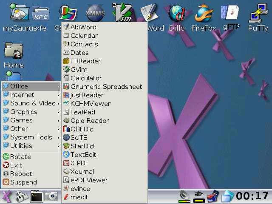Click the terminal icon in taskbar
The width and height of the screenshot is (272, 204).
[37, 196]
